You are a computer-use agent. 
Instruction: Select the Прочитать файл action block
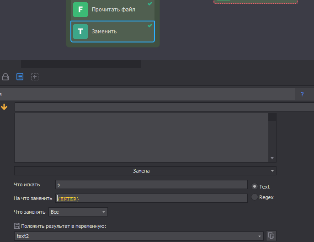(x=118, y=10)
